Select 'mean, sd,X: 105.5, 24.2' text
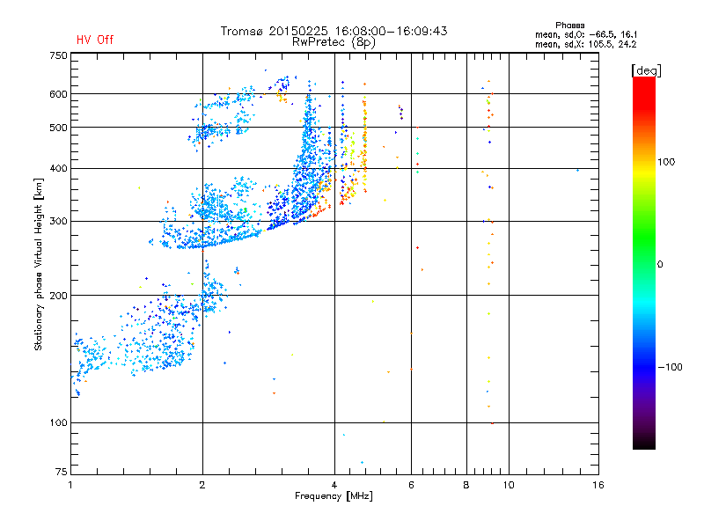The image size is (704, 528). point(585,44)
